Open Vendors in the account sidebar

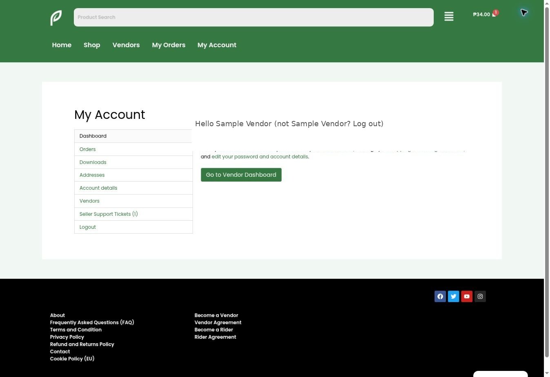133,201
